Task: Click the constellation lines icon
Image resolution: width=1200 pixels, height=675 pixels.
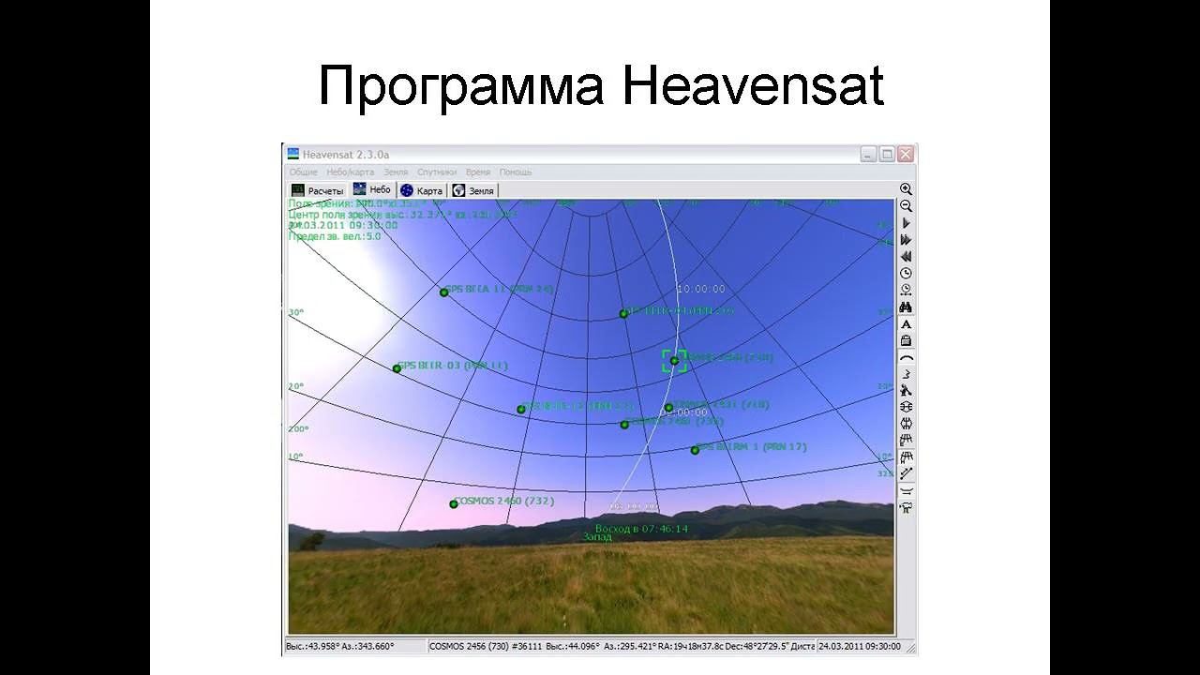Action: [906, 373]
